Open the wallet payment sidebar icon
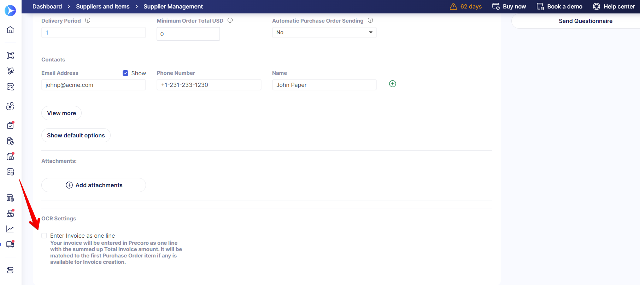Viewport: 640px width, 285px height. (x=10, y=156)
